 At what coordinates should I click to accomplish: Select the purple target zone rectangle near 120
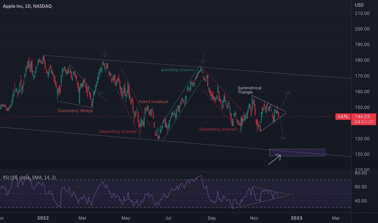297,152
